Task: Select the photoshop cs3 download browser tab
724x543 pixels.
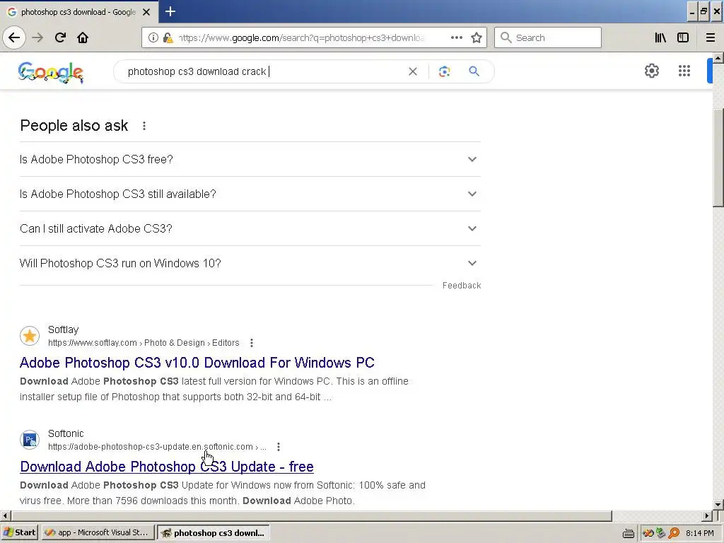Action: pyautogui.click(x=79, y=12)
